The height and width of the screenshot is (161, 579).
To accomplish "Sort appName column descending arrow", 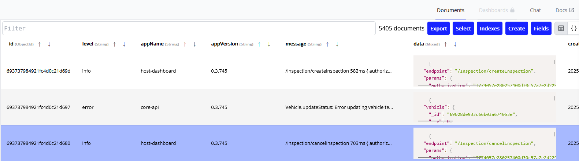I will point(194,44).
